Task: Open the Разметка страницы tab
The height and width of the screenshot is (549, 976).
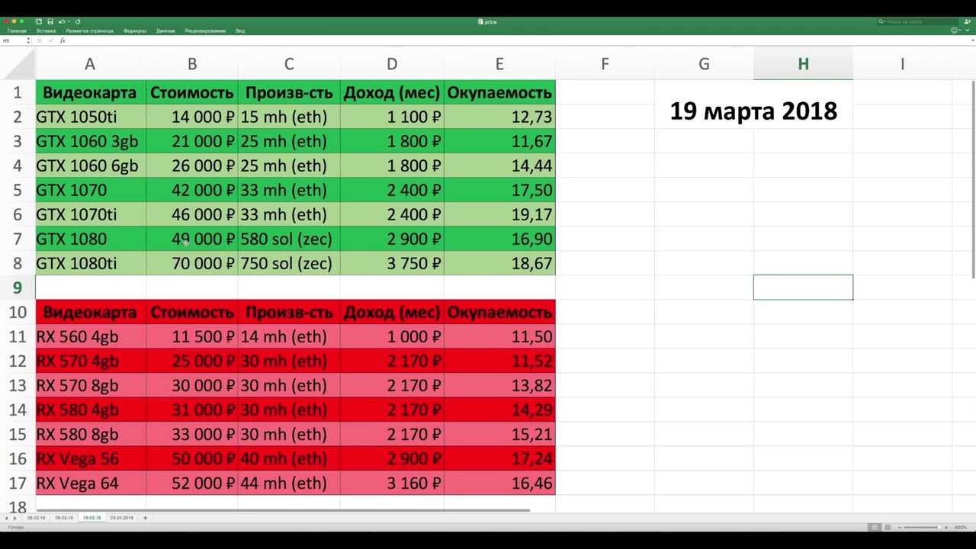Action: pos(89,31)
